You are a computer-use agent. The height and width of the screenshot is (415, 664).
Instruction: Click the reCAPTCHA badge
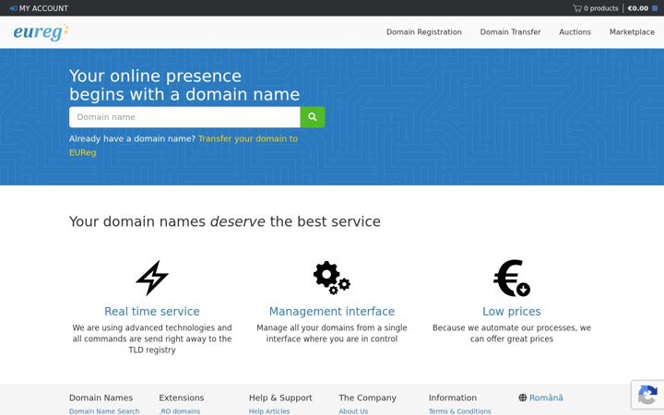point(647,395)
